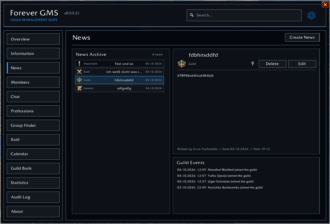Screen dimensions: 330x224
Task: Select the 'Test und so' news entry
Action: point(120,64)
